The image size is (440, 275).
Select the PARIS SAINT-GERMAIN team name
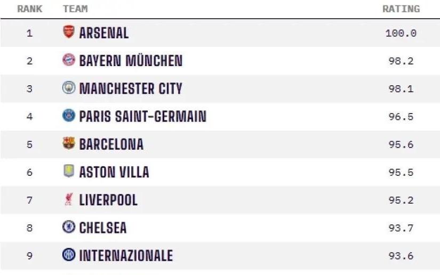(x=142, y=116)
